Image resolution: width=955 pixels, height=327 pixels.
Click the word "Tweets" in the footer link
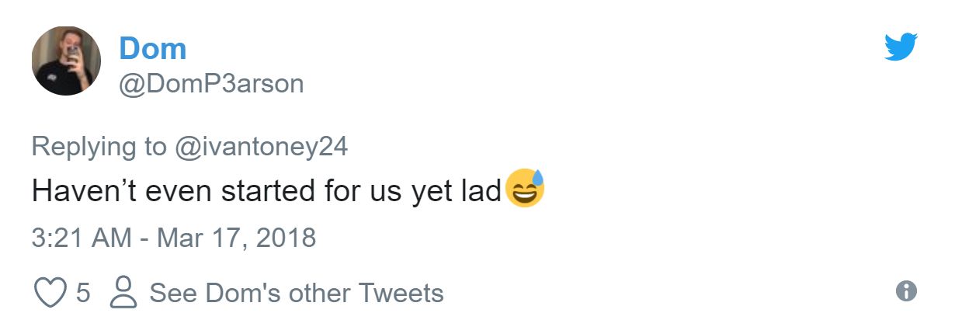[x=401, y=293]
